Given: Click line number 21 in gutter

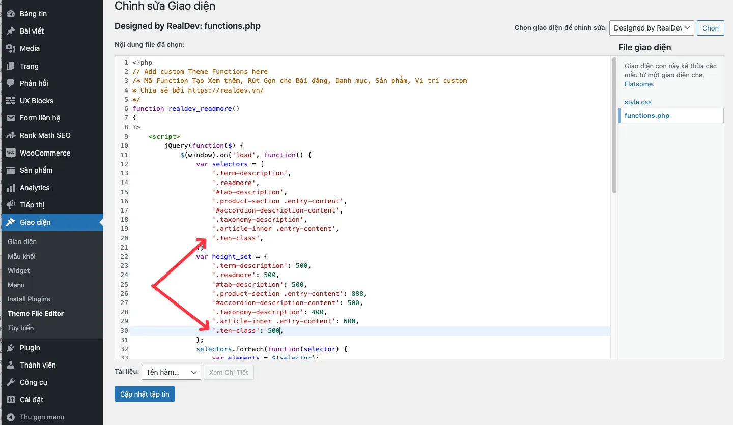Looking at the screenshot, I should click(x=124, y=247).
